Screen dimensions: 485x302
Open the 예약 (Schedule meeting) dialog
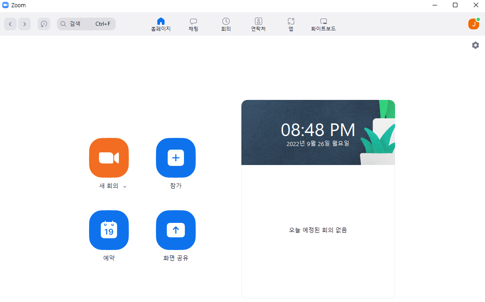pyautogui.click(x=108, y=230)
